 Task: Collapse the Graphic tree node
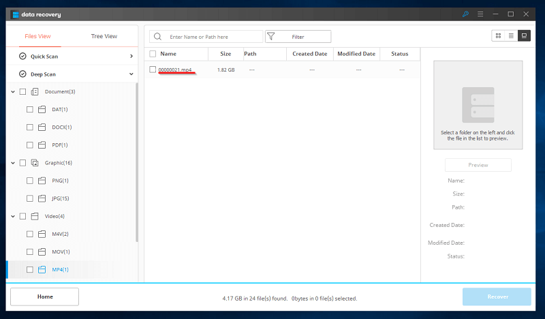coord(13,163)
